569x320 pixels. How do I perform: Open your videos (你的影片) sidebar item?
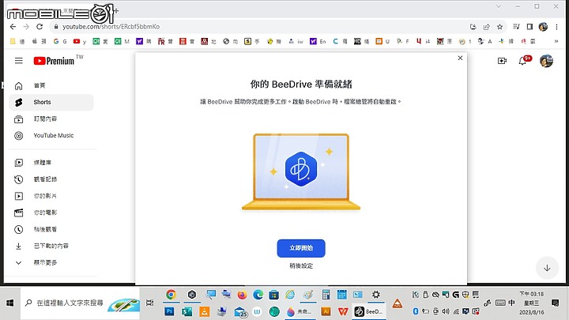click(51, 196)
